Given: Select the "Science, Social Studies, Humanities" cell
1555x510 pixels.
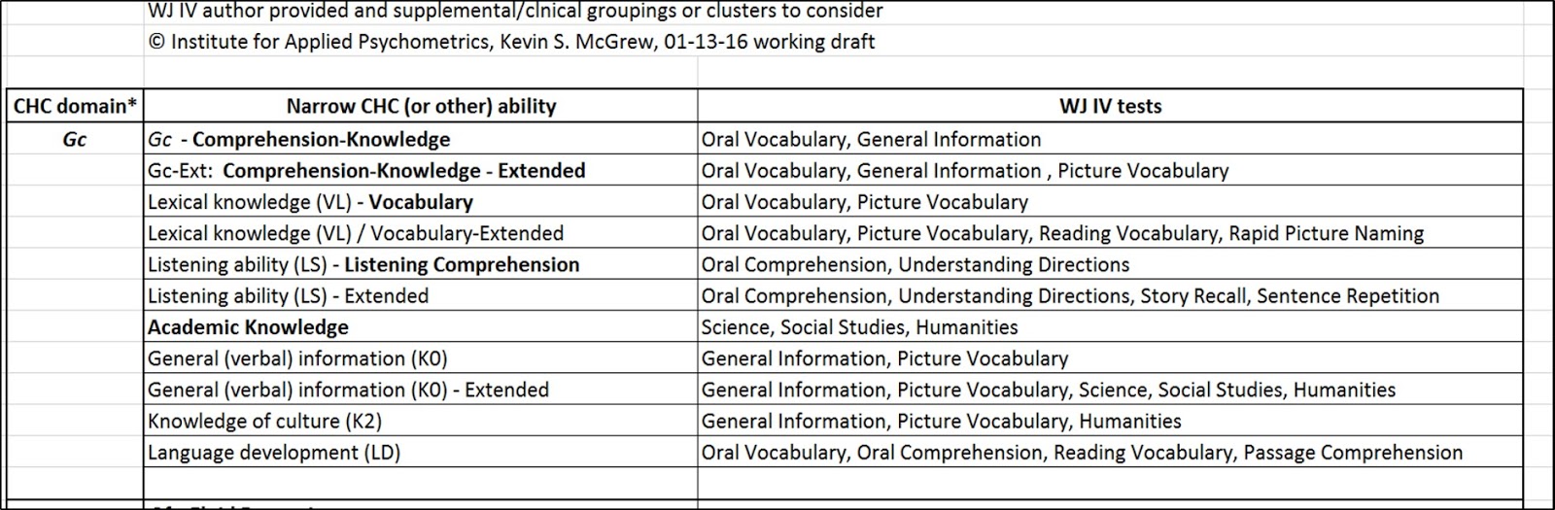Looking at the screenshot, I should coord(859,327).
